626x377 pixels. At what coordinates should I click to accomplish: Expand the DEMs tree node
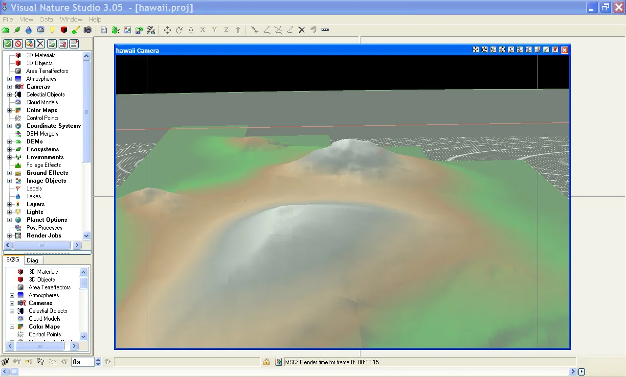pos(9,141)
